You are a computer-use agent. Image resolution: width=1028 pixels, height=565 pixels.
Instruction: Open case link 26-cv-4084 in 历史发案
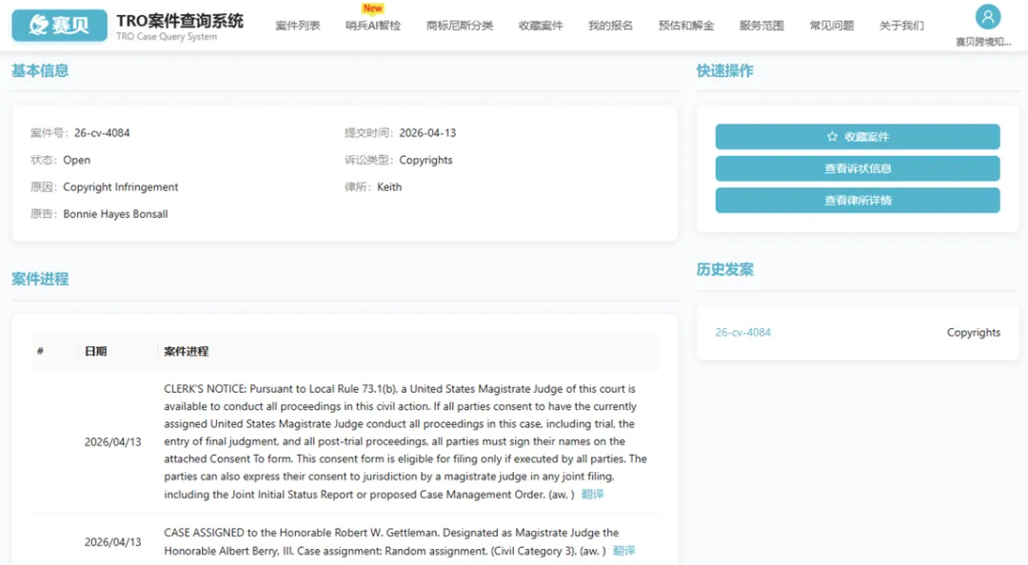(x=742, y=332)
